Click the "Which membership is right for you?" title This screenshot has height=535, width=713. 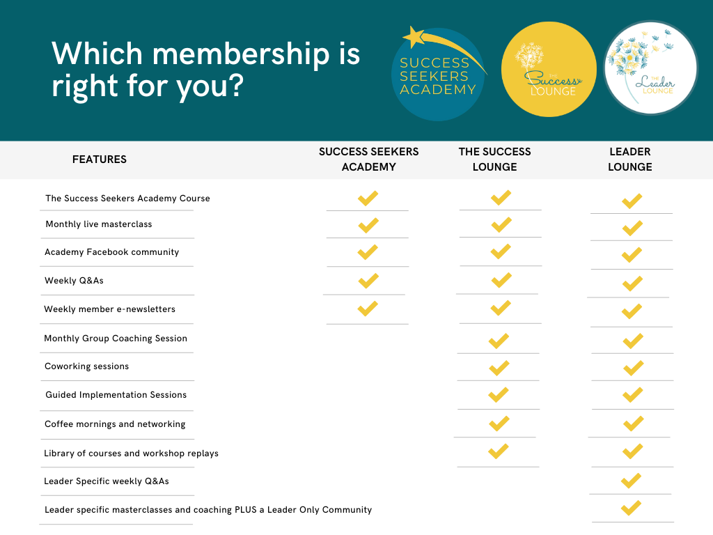coord(205,70)
